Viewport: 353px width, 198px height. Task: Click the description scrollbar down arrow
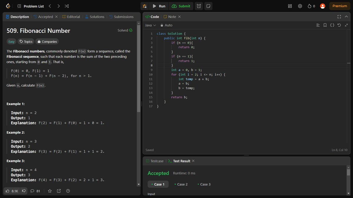139,184
